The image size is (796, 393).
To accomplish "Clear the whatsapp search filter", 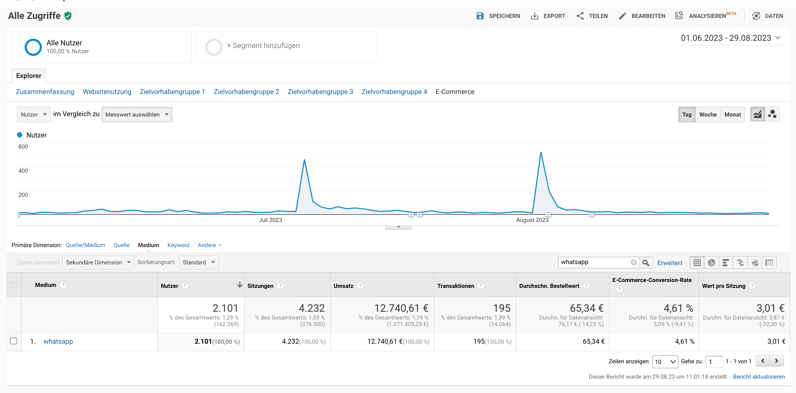I will (x=634, y=262).
